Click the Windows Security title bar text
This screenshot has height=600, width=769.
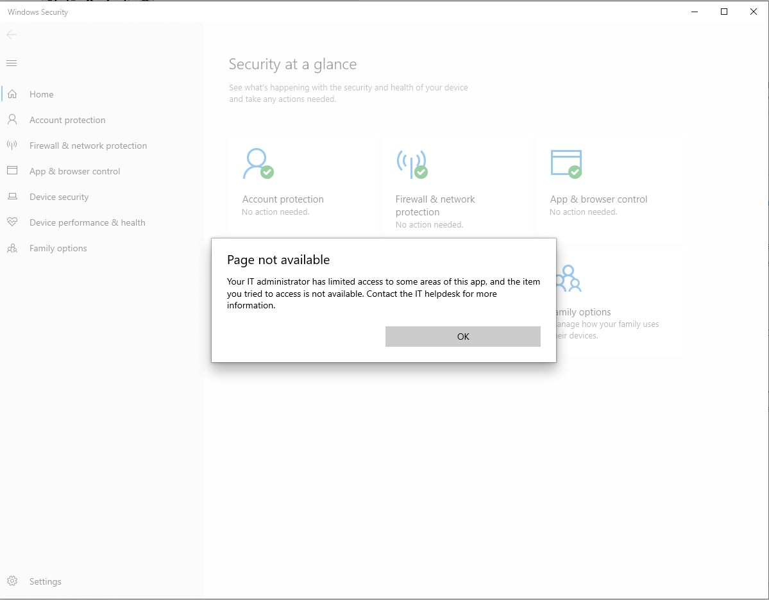[38, 12]
